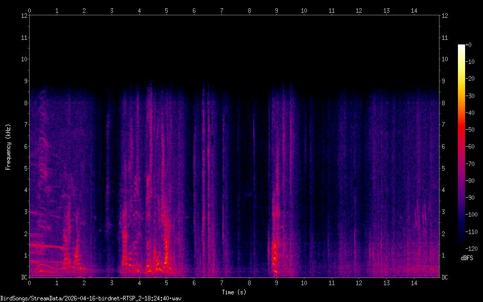Click the dBFS label under the color scale
This screenshot has width=483, height=302.
466,259
